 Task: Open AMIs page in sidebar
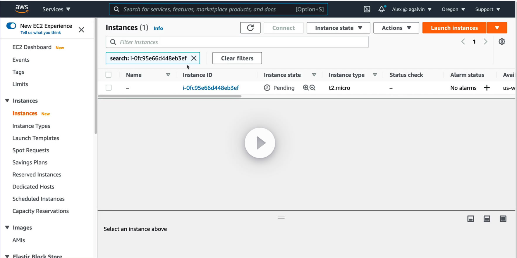19,240
